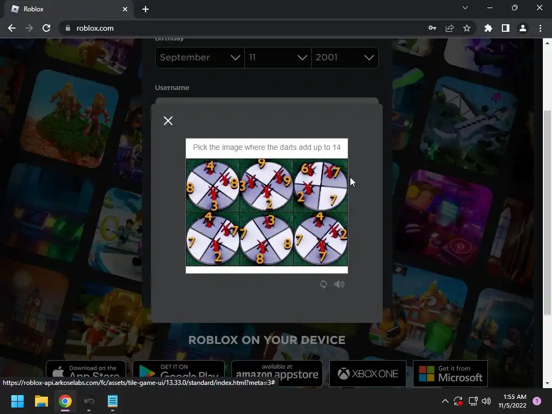552x414 pixels.
Task: Select the Roblox browser tab
Action: pyautogui.click(x=68, y=9)
